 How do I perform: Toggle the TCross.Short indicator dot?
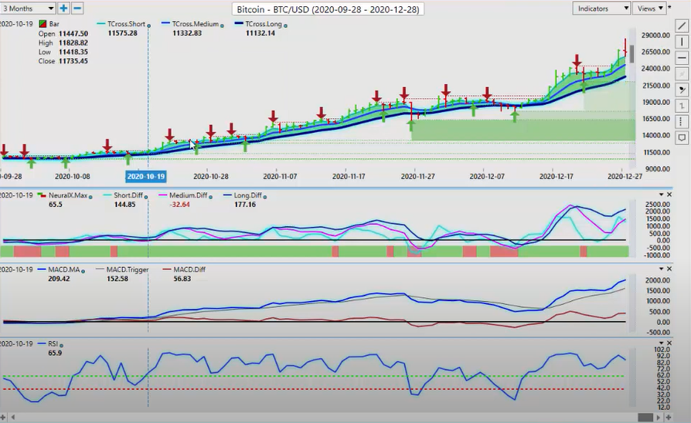tap(149, 25)
